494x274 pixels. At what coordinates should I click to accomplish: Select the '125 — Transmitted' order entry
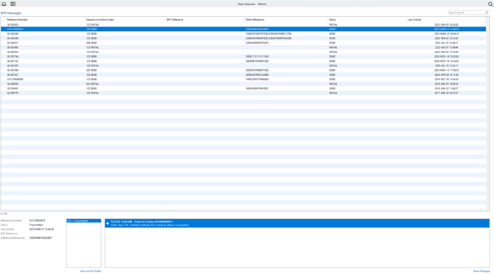click(x=84, y=221)
